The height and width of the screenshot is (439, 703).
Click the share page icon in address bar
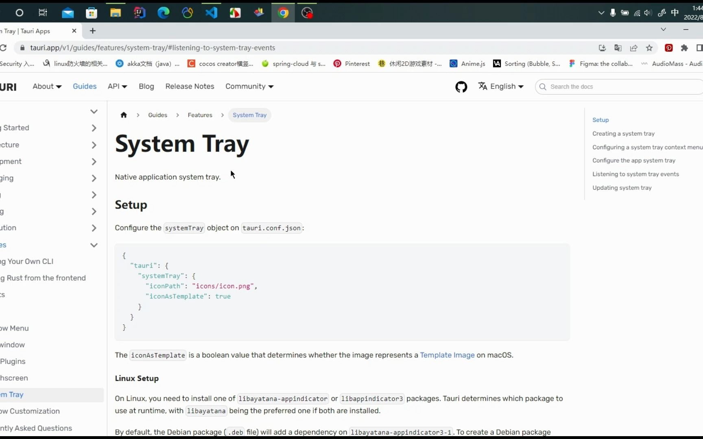coord(634,48)
